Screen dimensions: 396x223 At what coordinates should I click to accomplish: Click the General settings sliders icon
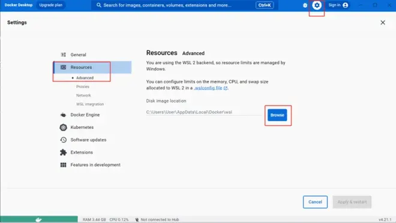pos(63,55)
